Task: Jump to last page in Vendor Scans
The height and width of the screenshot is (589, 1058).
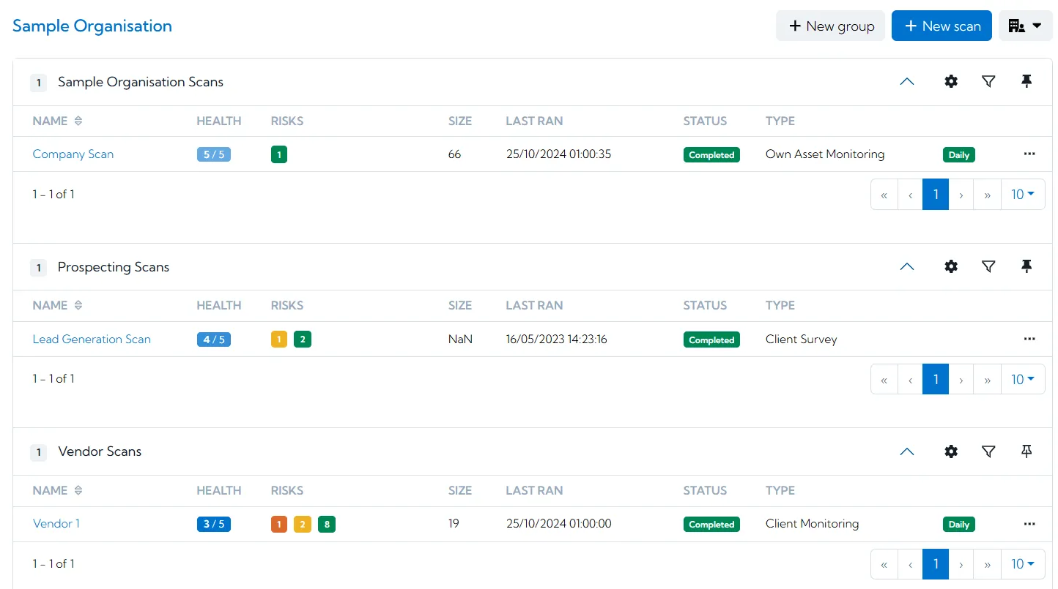Action: [x=988, y=564]
